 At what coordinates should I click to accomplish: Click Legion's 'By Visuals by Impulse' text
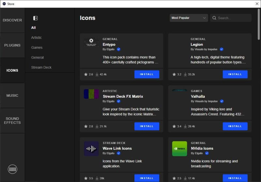point(204,49)
